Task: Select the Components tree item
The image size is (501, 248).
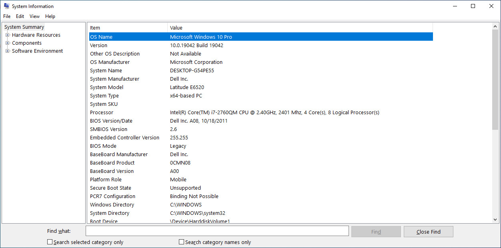Action: pyautogui.click(x=27, y=43)
